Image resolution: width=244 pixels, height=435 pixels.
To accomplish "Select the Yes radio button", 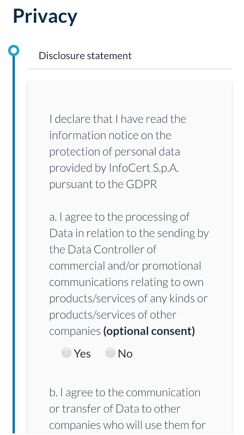I will point(66,353).
